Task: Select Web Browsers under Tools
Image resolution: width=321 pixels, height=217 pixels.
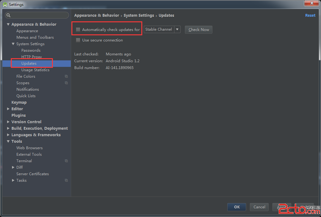Action: coord(29,148)
